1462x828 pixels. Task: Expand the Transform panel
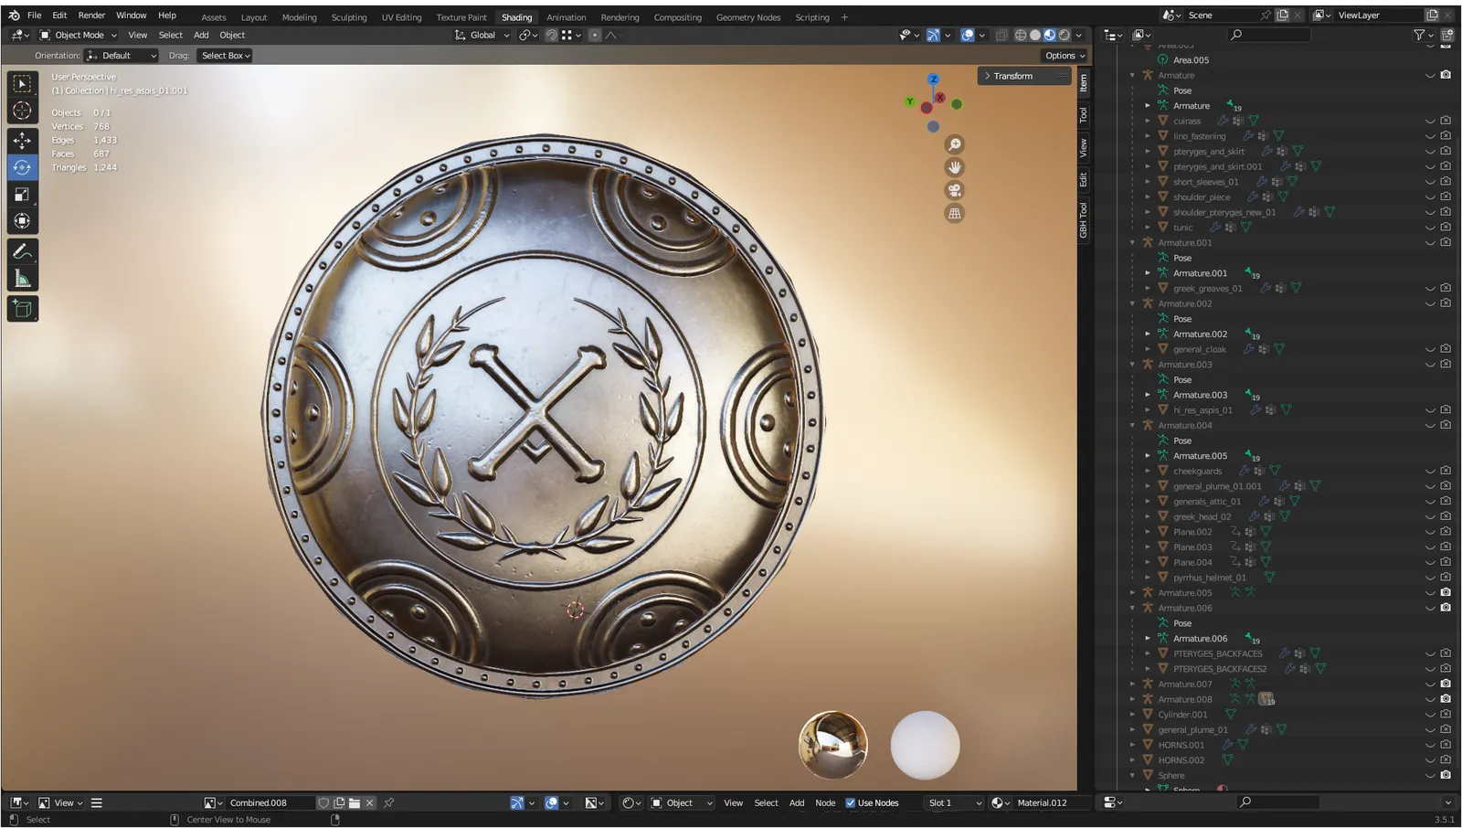(x=1023, y=76)
